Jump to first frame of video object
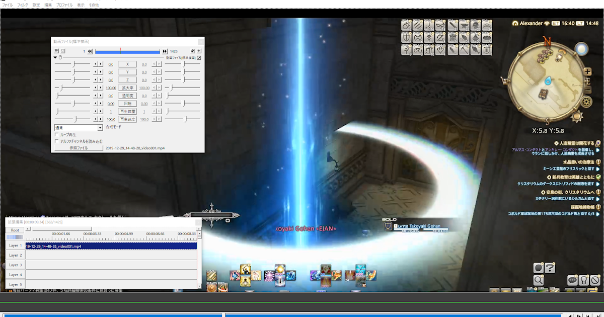 pyautogui.click(x=90, y=51)
